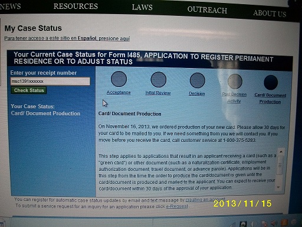Open the Español version link
This screenshot has width=302, height=227.
(x=67, y=38)
